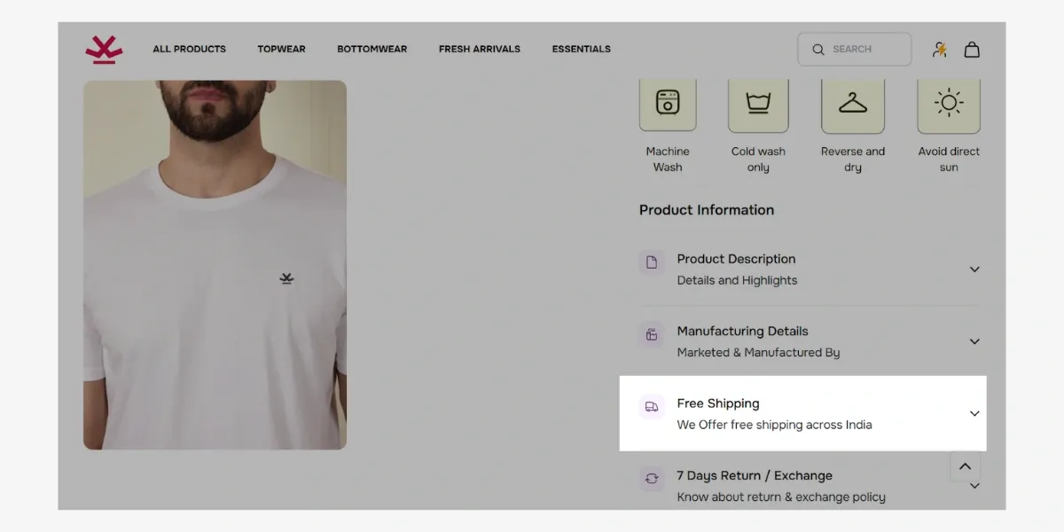
Task: Click the 7 Days Return refresh icon
Action: [x=652, y=479]
